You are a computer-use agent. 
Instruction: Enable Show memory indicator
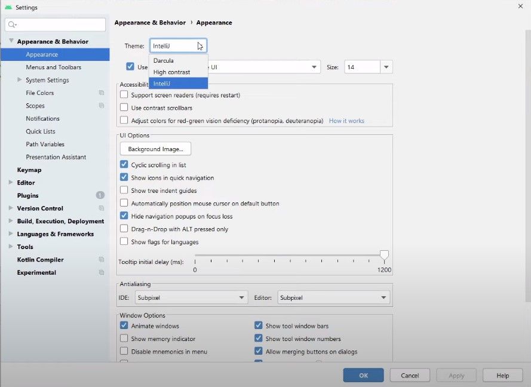(124, 339)
